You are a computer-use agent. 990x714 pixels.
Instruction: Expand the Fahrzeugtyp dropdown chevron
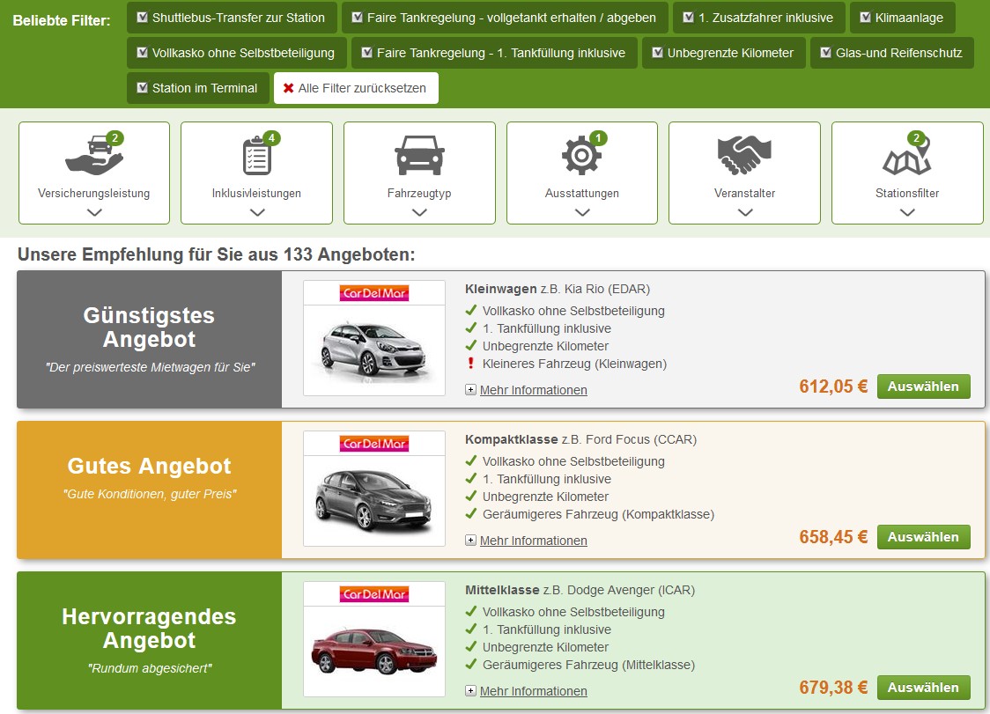coord(419,212)
